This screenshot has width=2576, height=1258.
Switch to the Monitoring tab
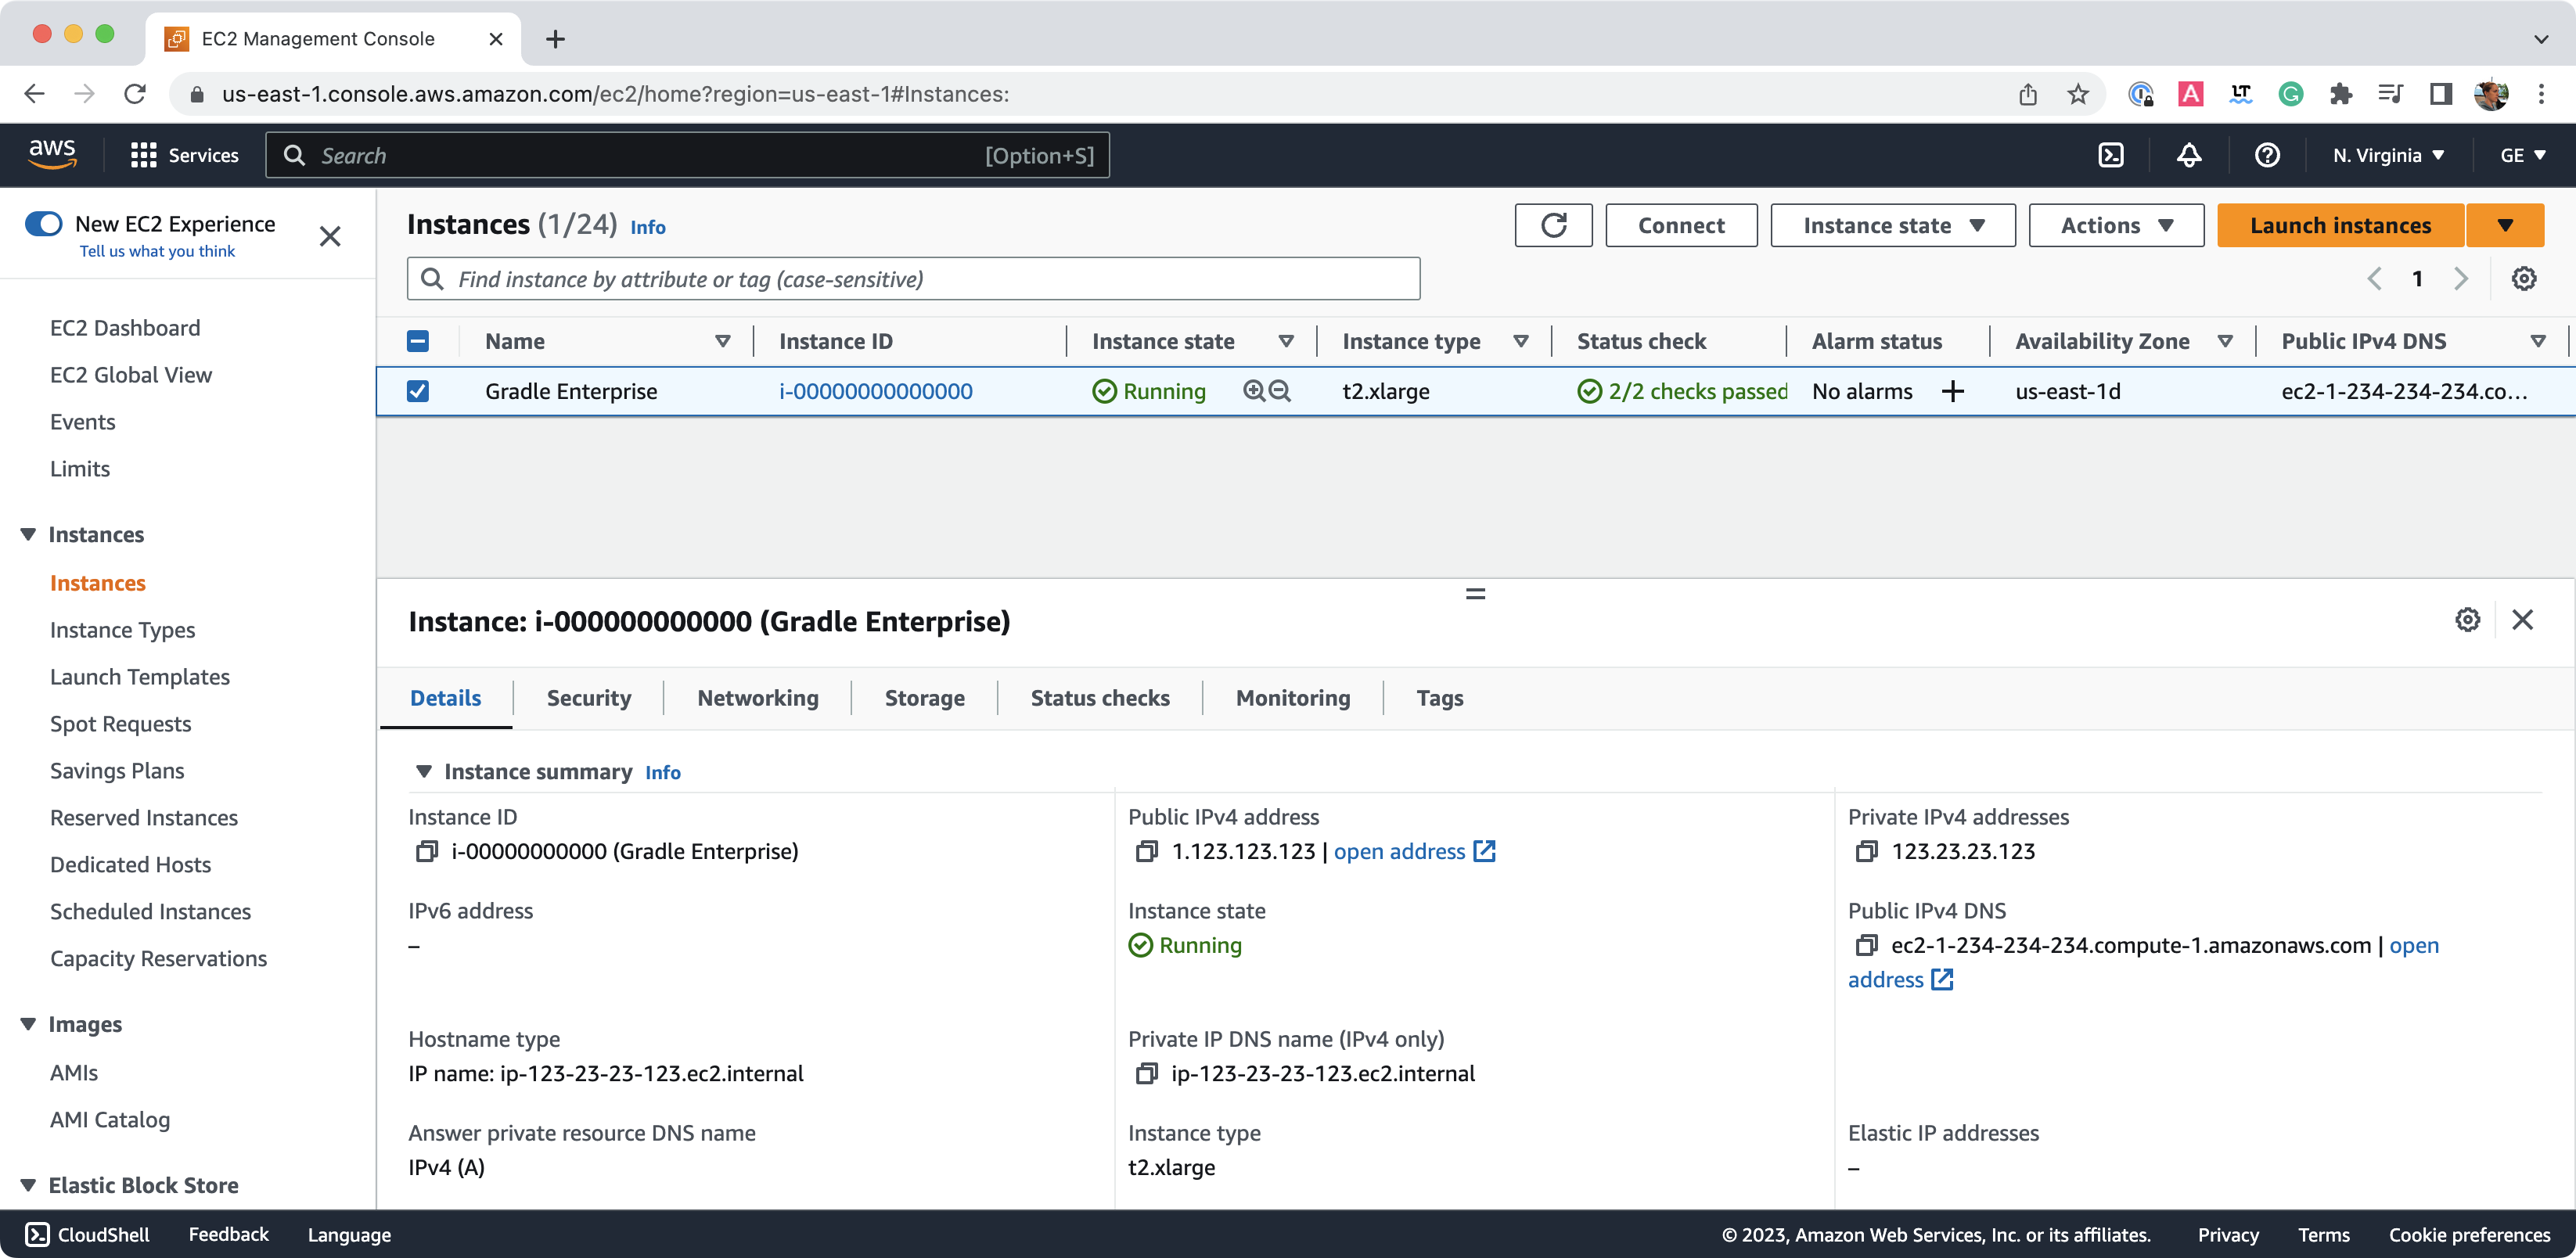pos(1292,697)
